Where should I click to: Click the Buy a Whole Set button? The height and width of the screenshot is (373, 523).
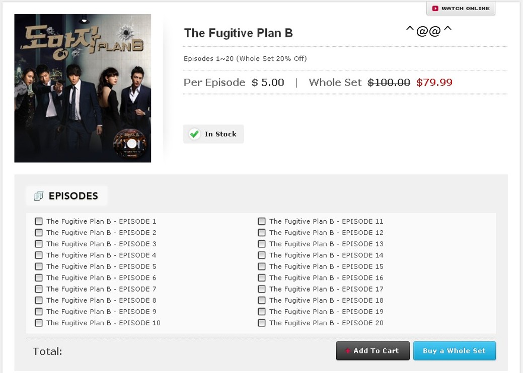(454, 351)
